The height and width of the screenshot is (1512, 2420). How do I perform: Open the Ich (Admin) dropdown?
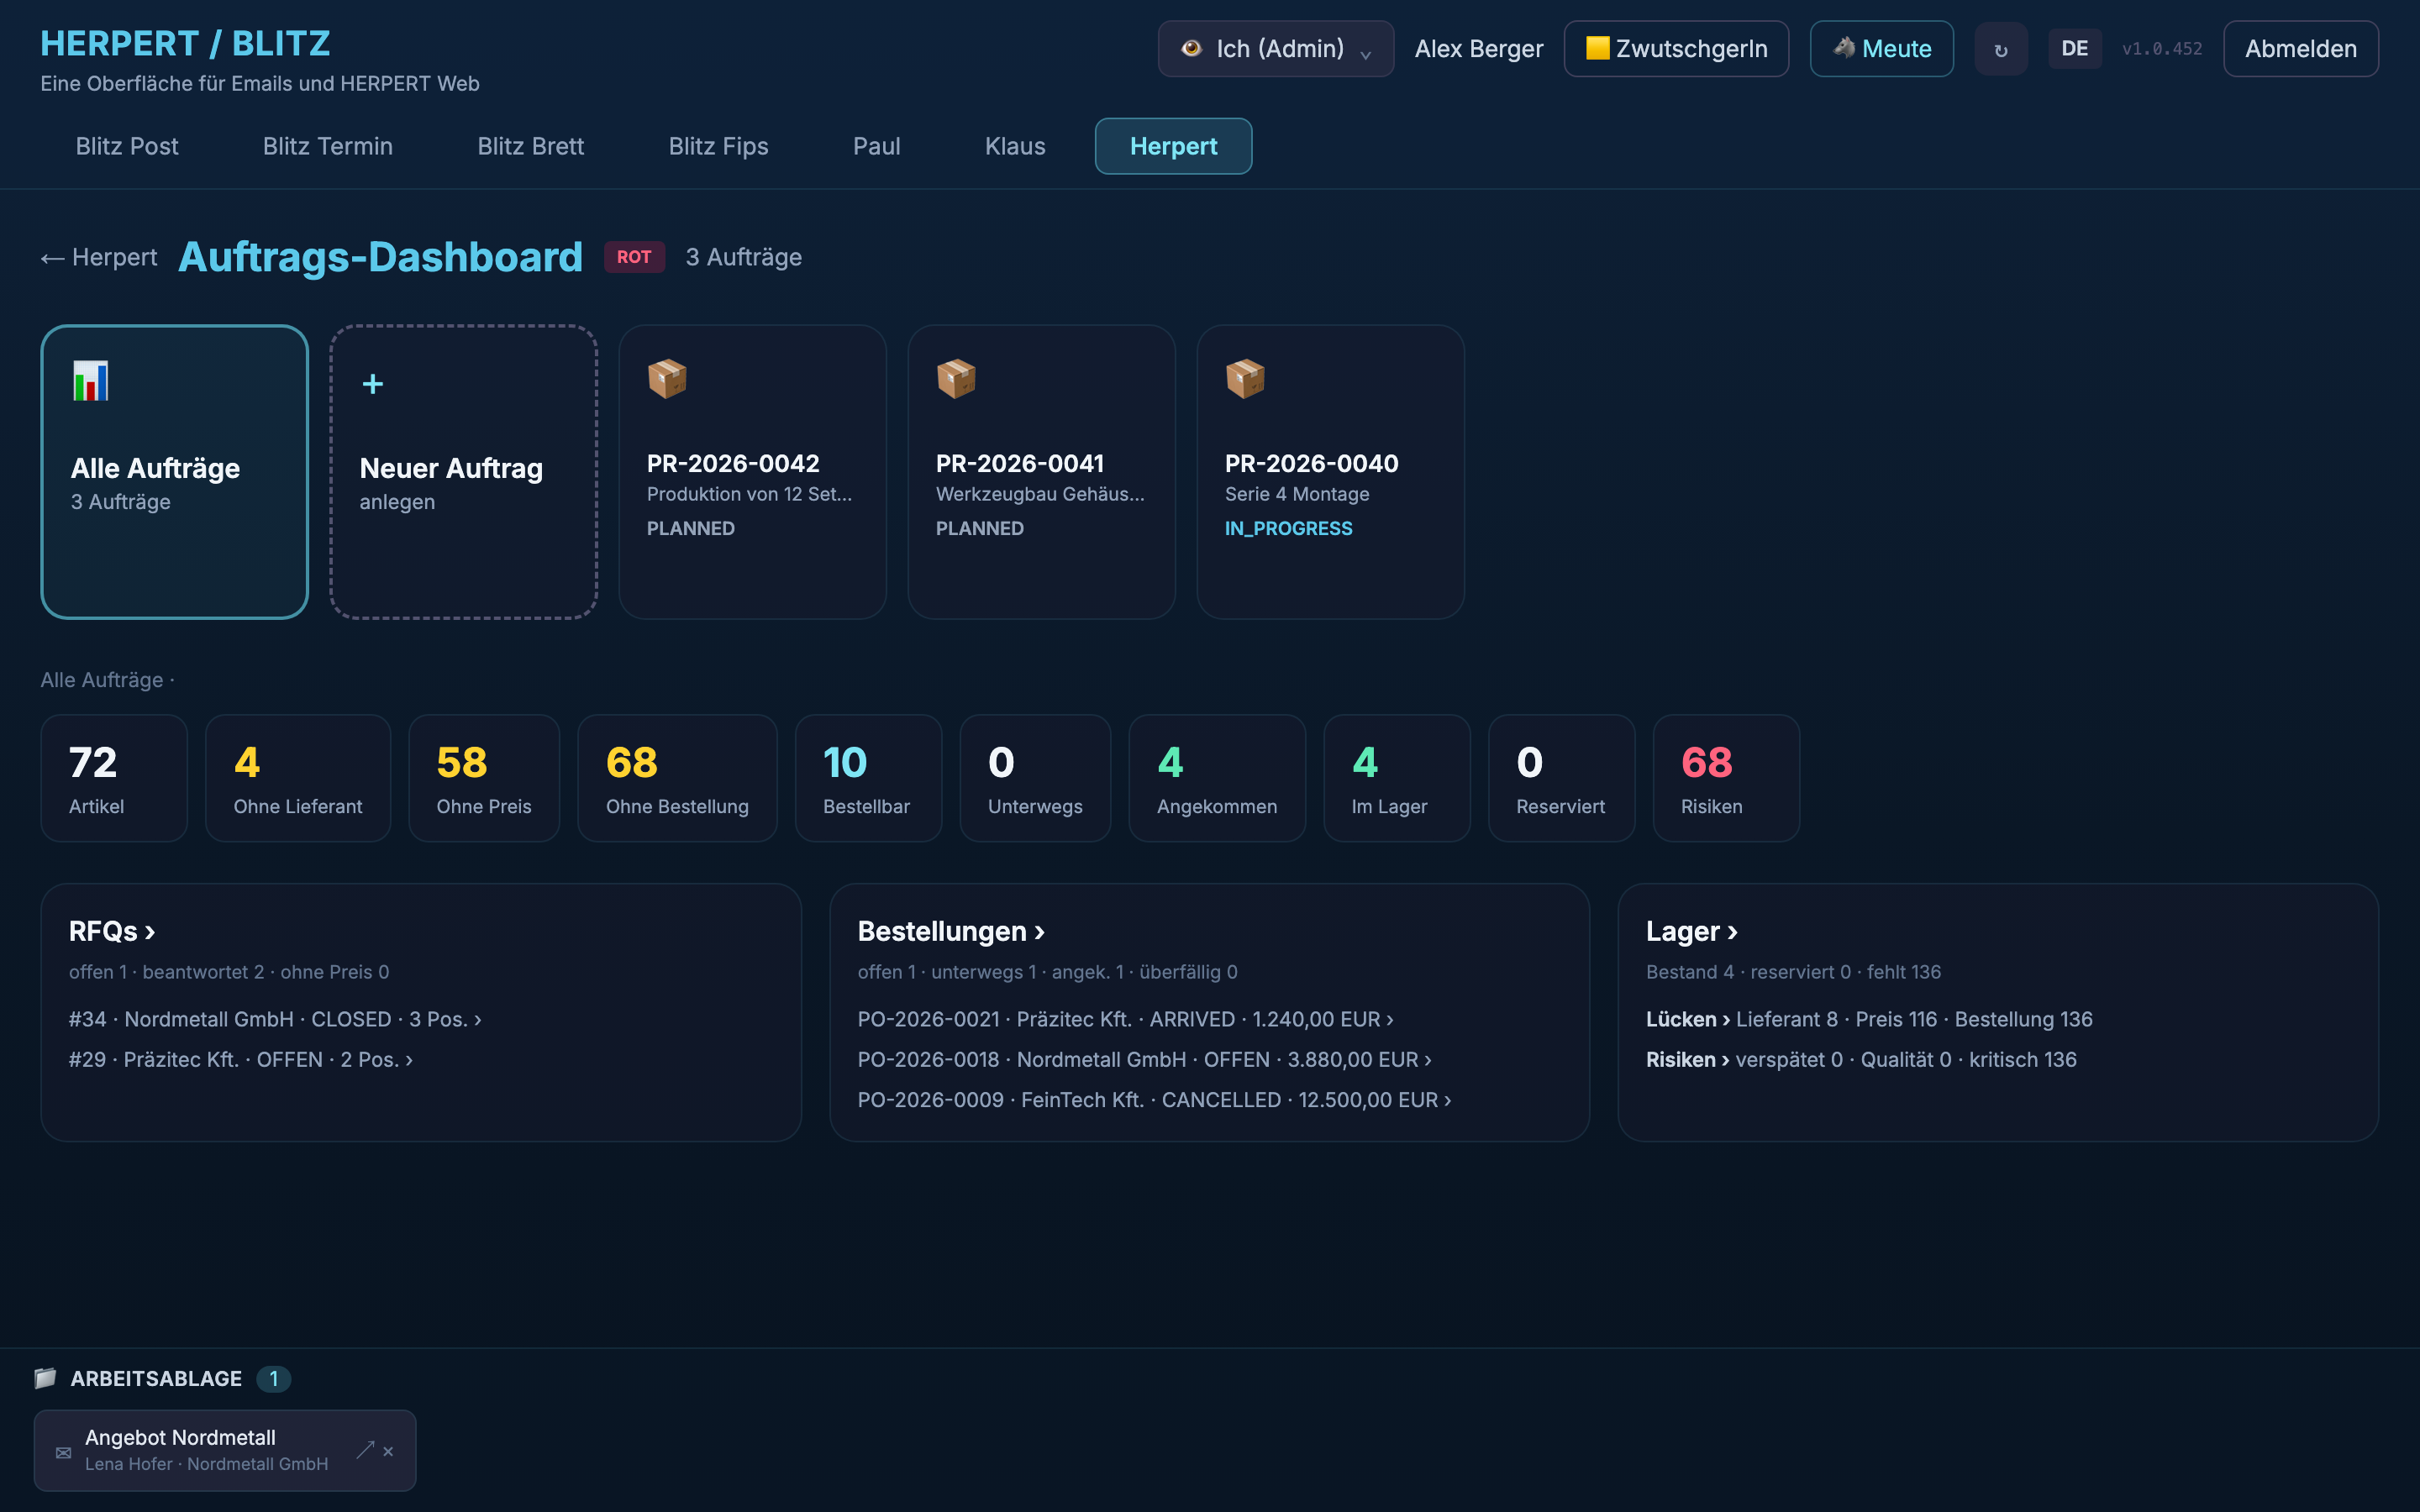[x=1275, y=49]
